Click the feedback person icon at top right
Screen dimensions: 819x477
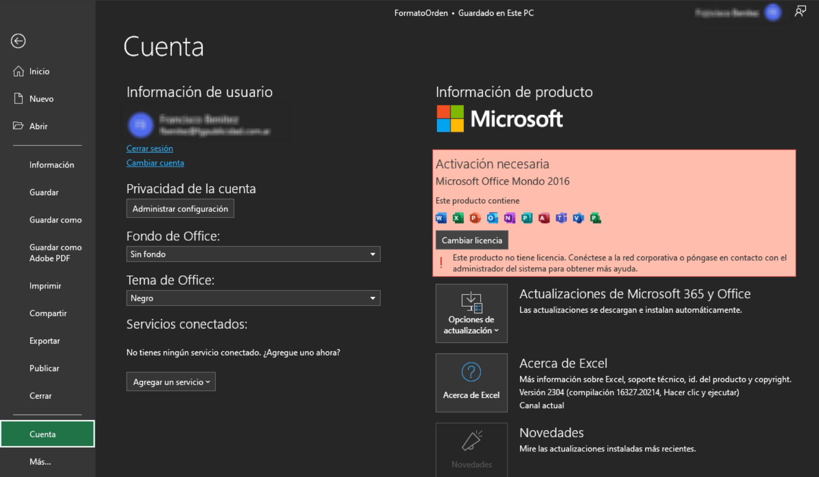(800, 11)
